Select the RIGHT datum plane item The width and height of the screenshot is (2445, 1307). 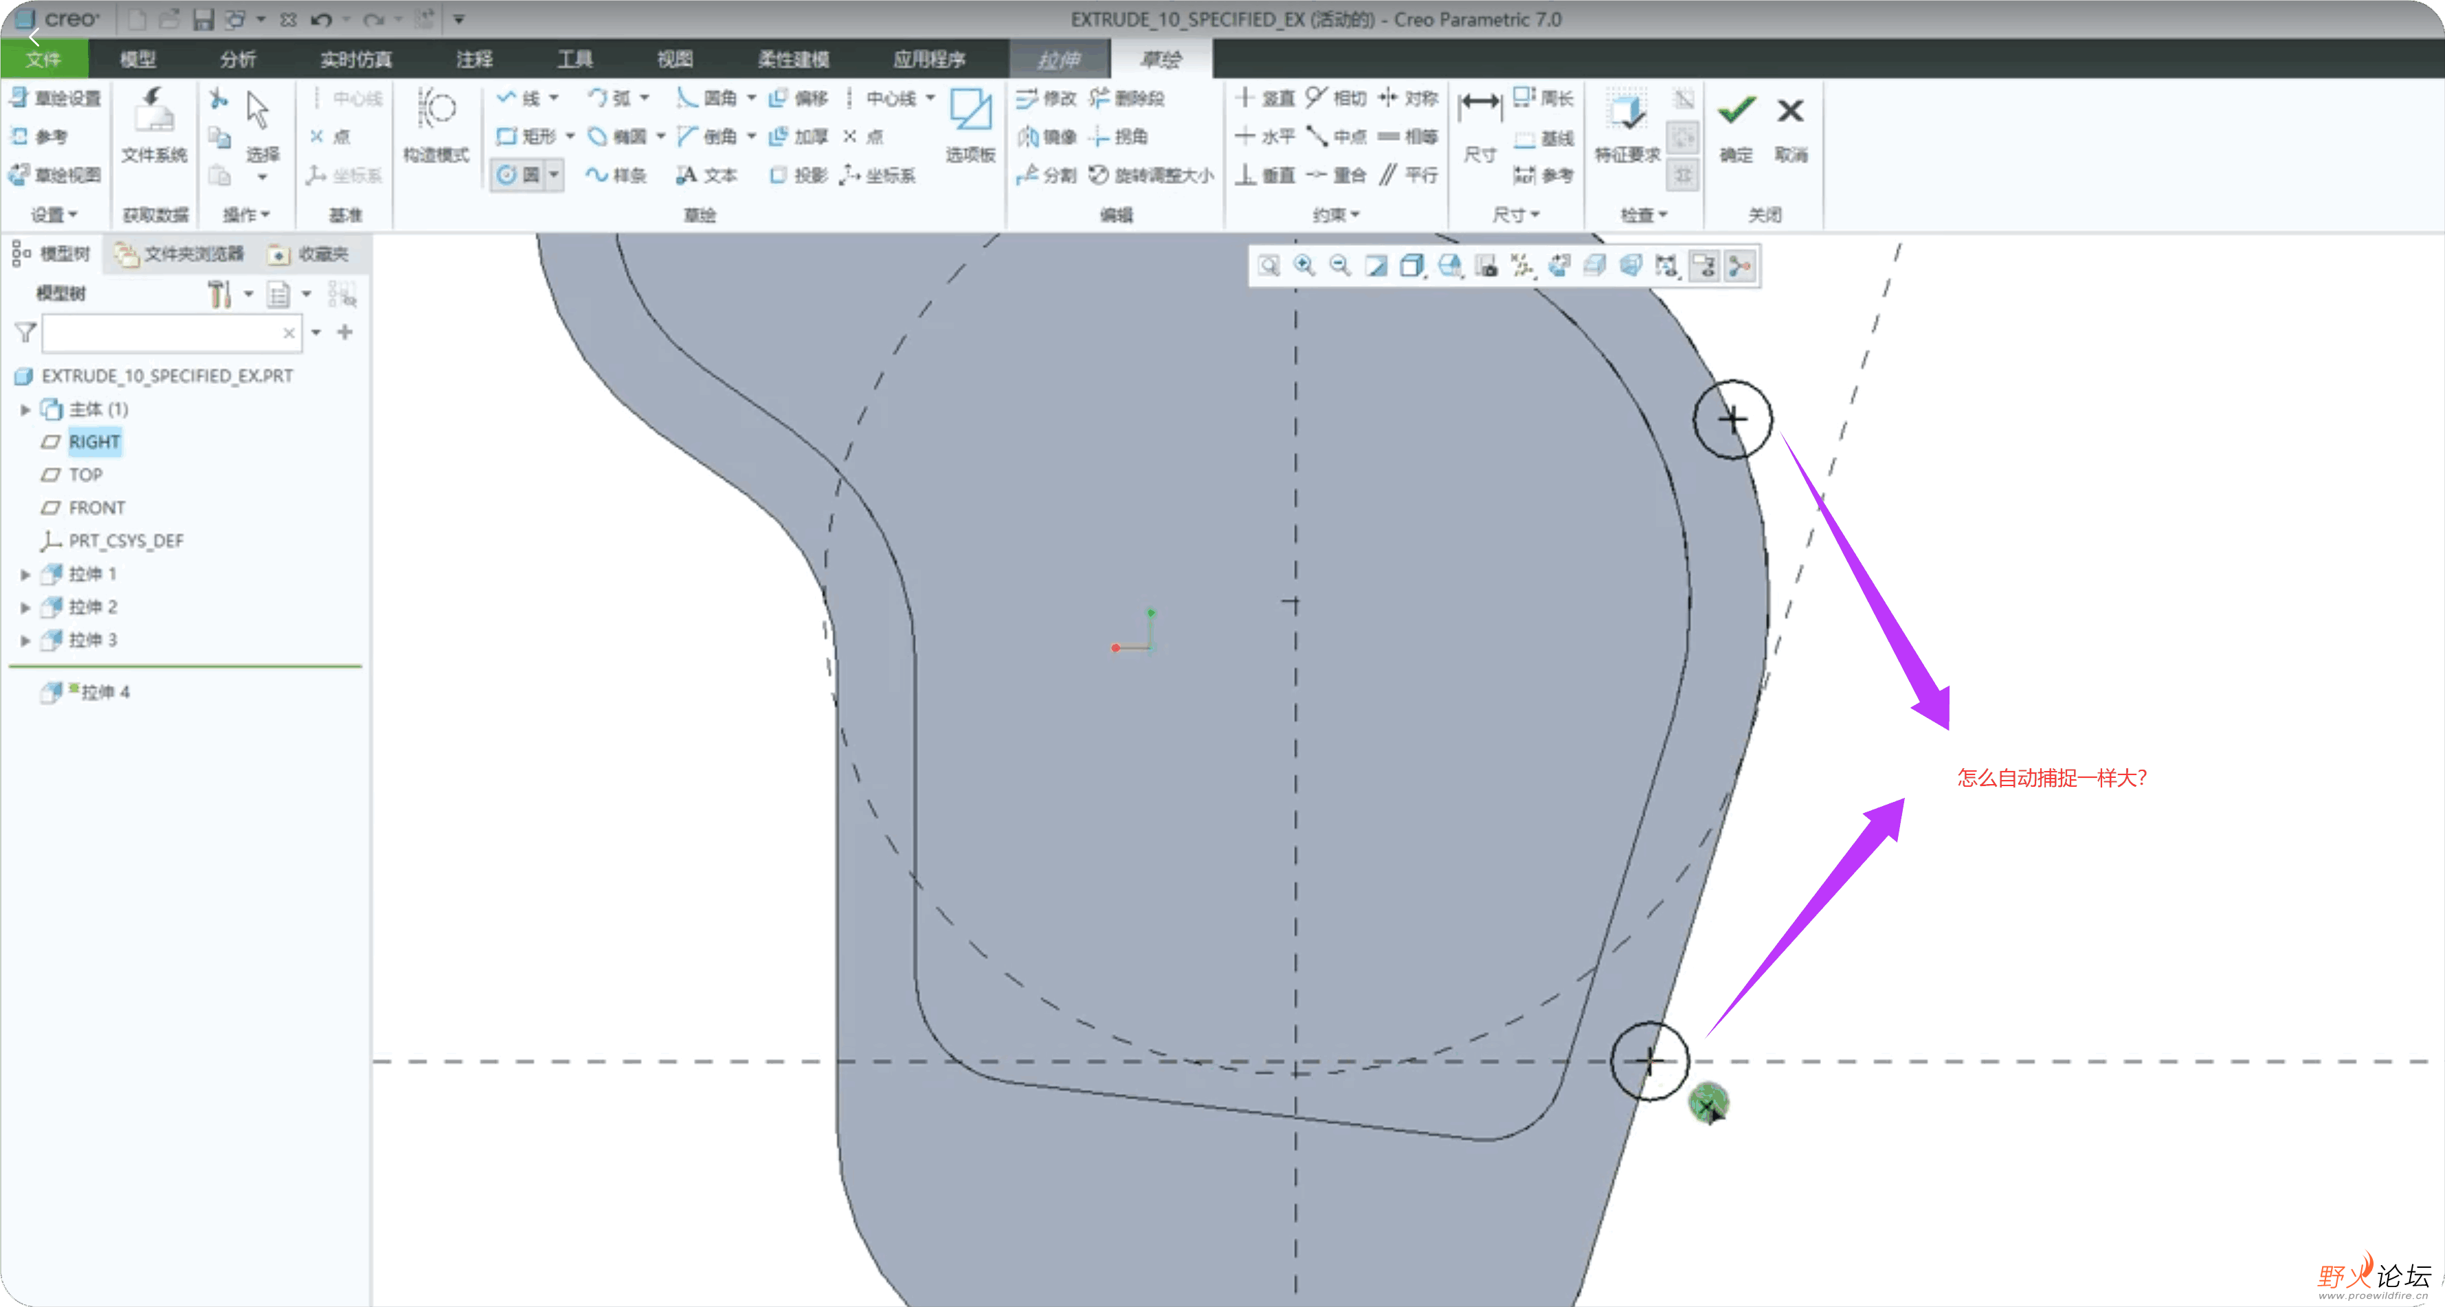coord(93,443)
